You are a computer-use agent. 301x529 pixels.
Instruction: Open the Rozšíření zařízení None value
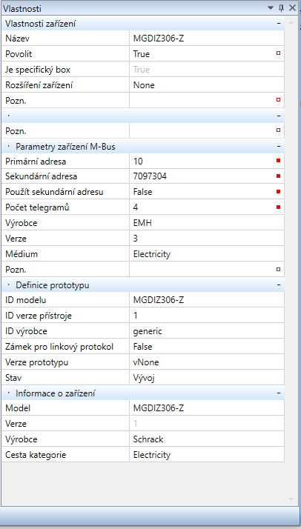(x=207, y=85)
